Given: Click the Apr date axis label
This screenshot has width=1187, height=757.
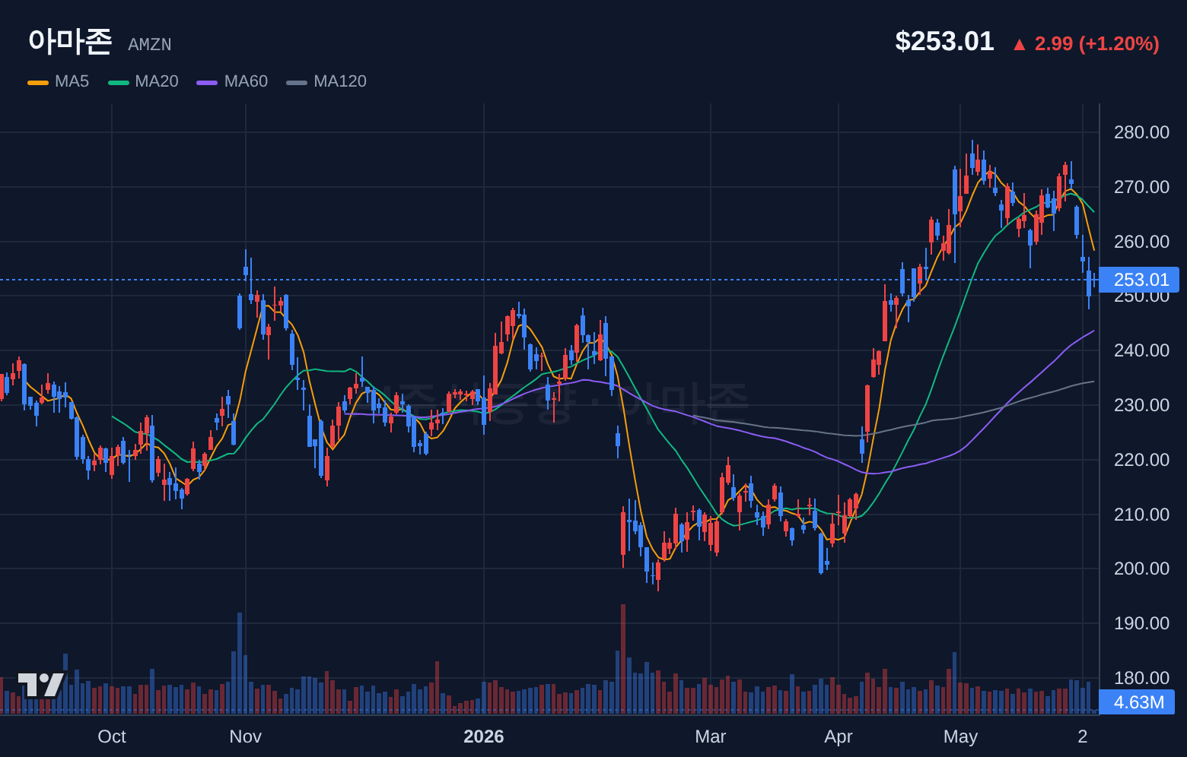Looking at the screenshot, I should click(839, 736).
